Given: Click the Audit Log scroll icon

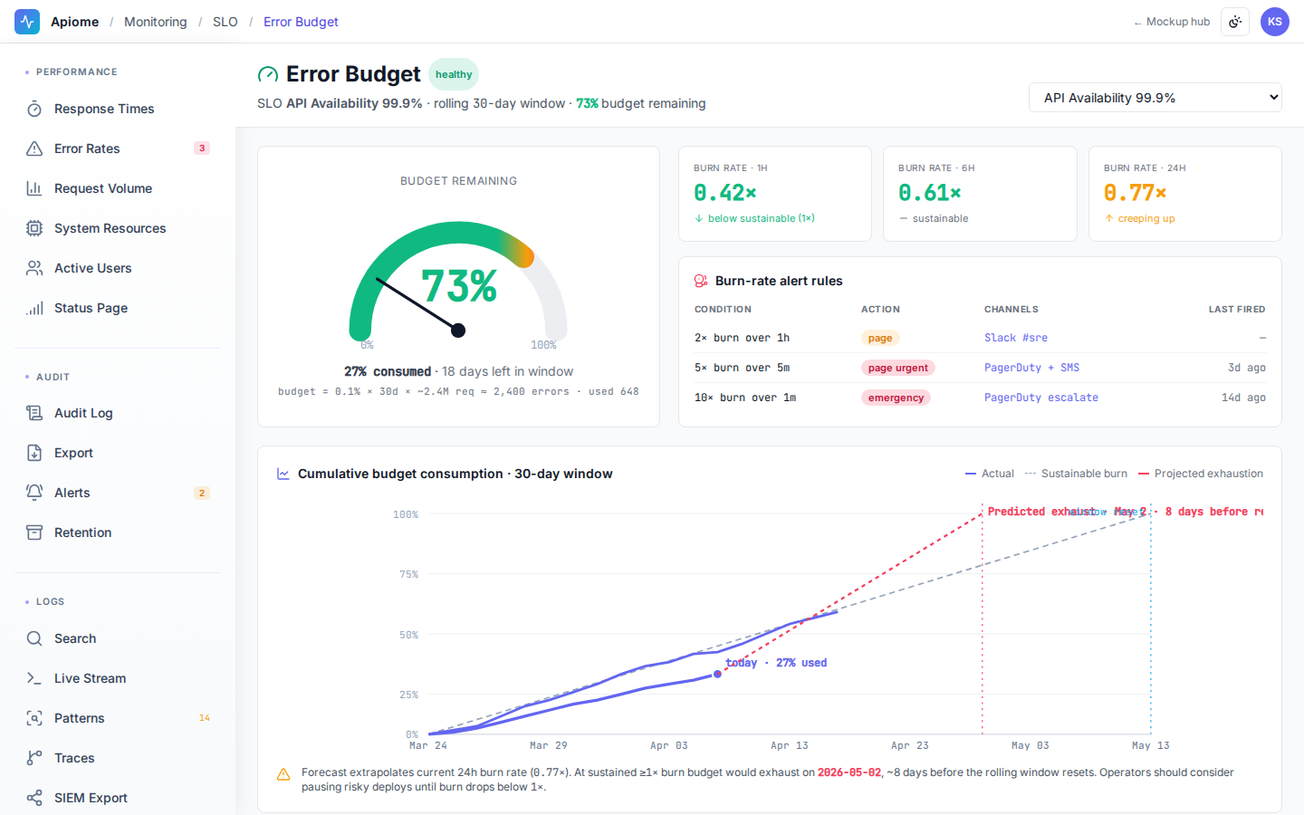Looking at the screenshot, I should tap(34, 413).
